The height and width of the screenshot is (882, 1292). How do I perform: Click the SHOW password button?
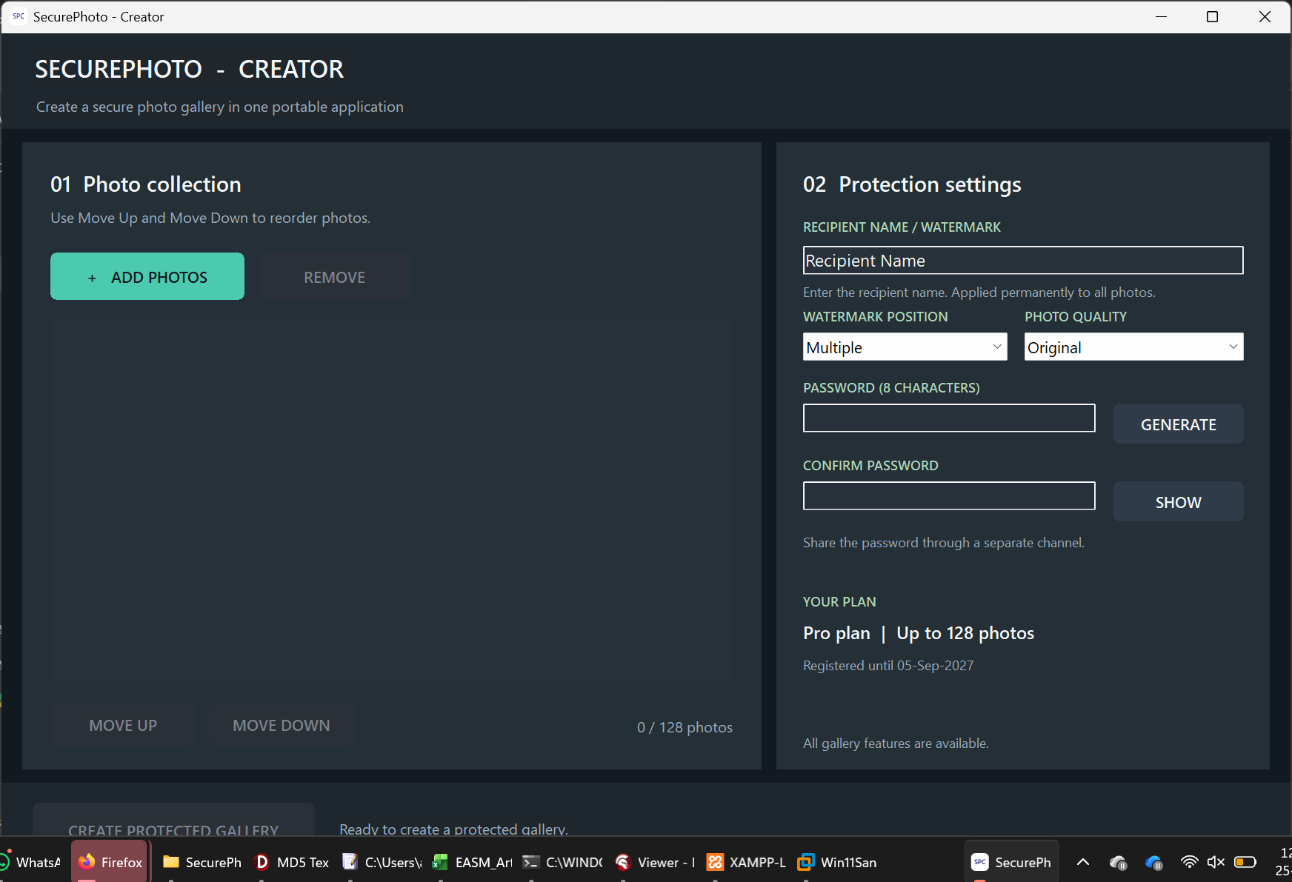coord(1178,501)
